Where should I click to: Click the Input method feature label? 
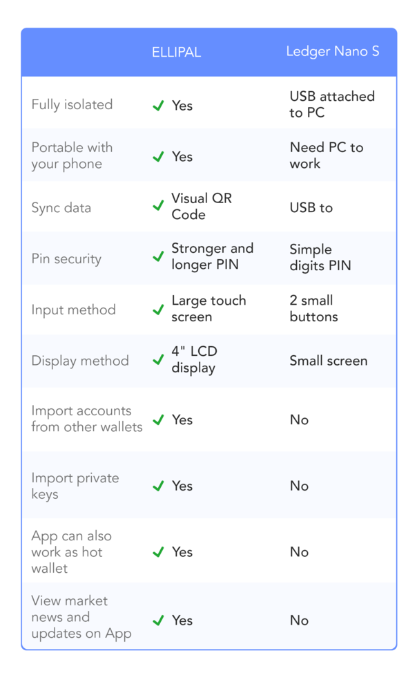pos(73,310)
